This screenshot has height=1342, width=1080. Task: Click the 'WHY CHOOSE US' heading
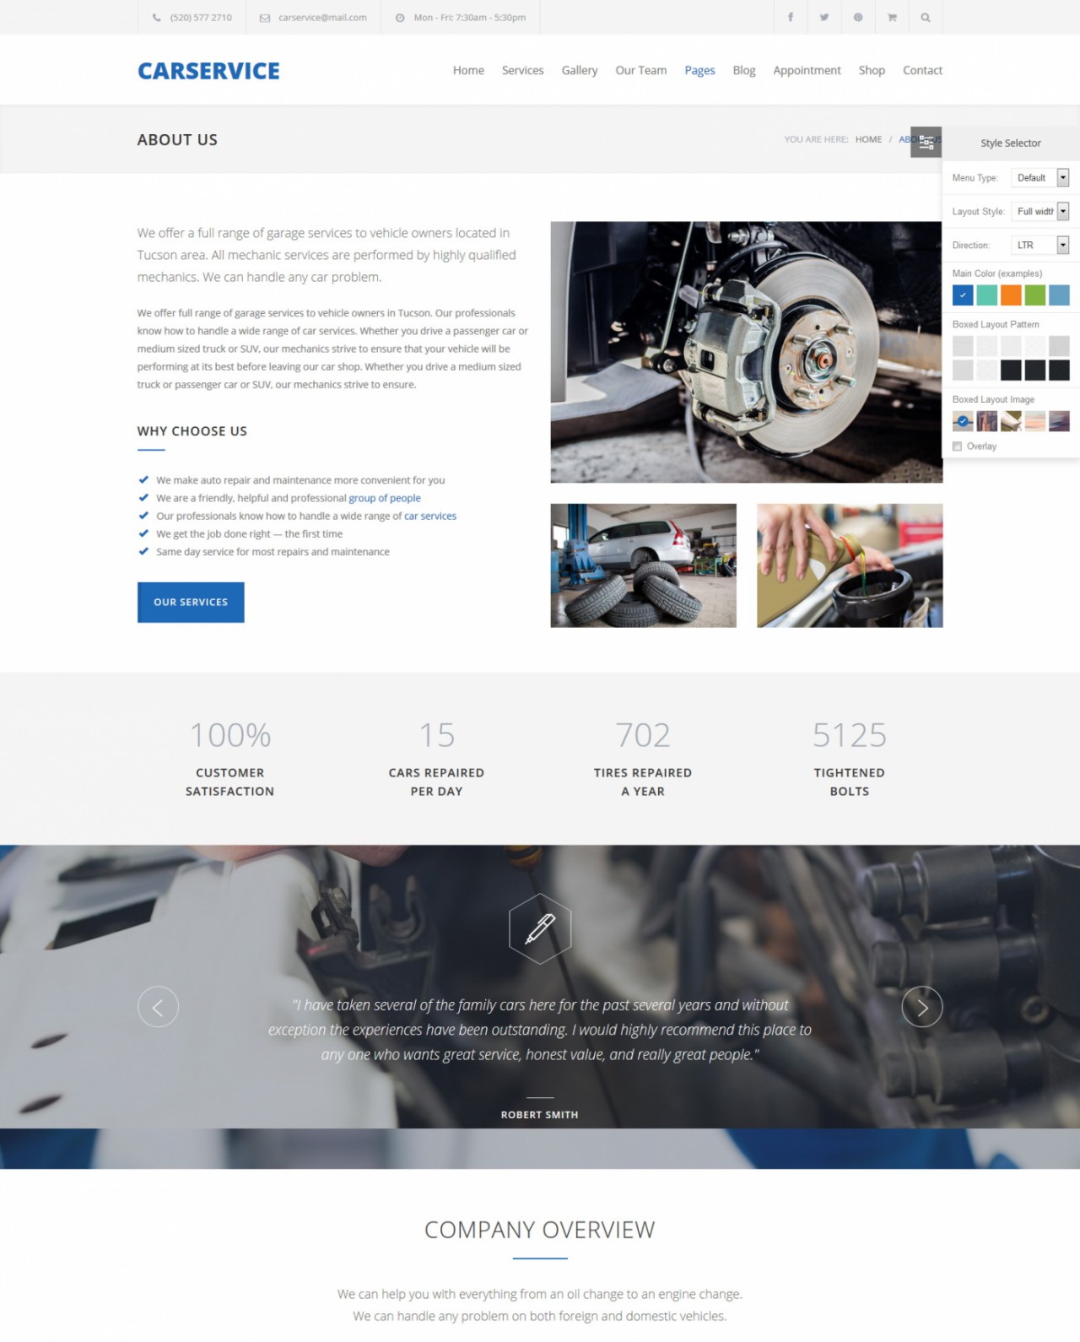tap(192, 431)
